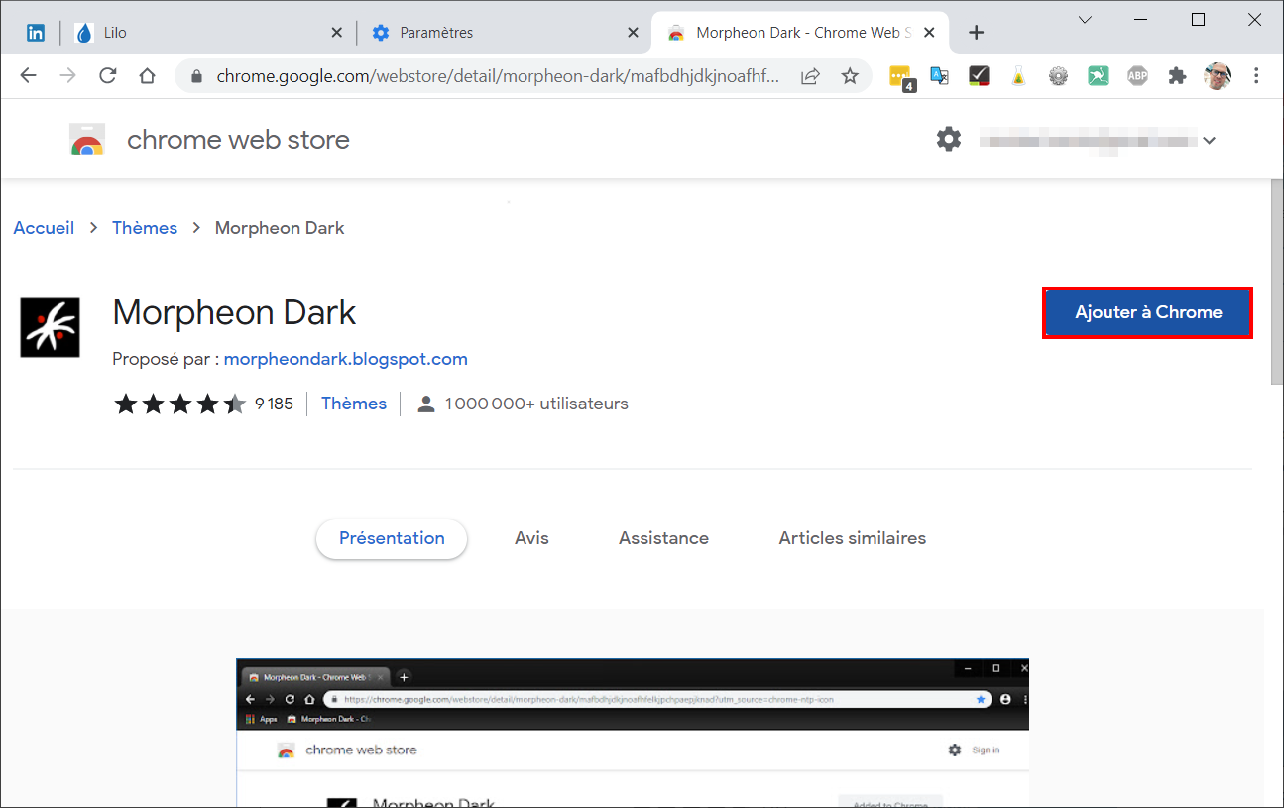Click the forward navigation arrow
1284x808 pixels.
pyautogui.click(x=67, y=76)
